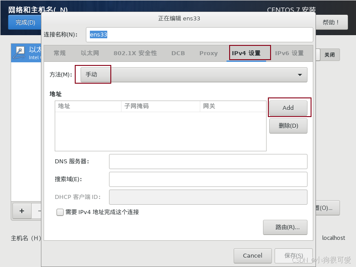Click the 保存(S) save button

(294, 255)
